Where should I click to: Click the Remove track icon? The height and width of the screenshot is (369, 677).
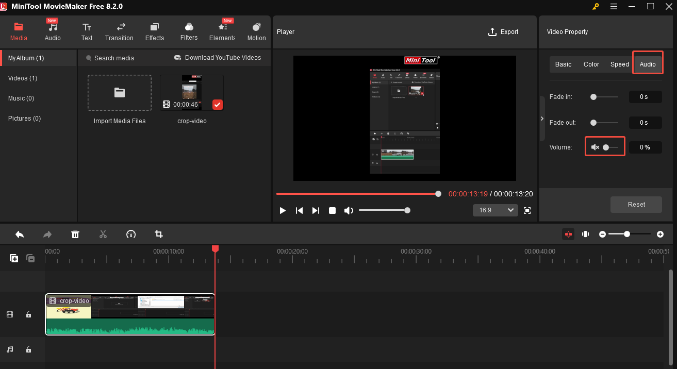tap(30, 258)
